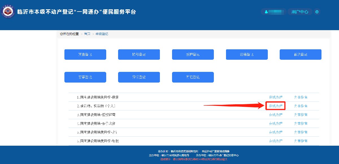Select the 异议登记 button
This screenshot has height=164, width=339.
pyautogui.click(x=139, y=77)
